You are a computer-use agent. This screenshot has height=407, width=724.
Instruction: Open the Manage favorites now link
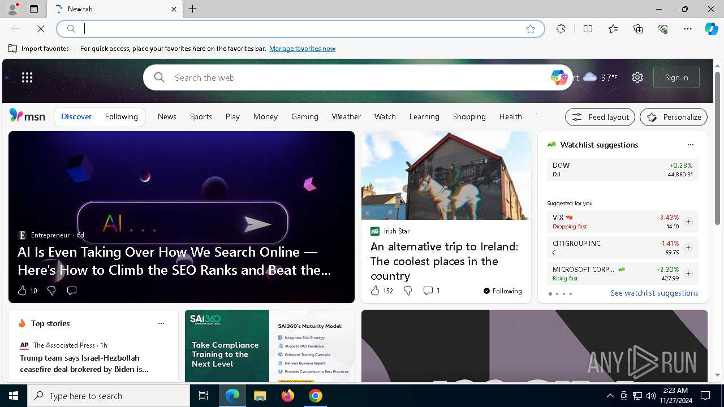tap(302, 49)
